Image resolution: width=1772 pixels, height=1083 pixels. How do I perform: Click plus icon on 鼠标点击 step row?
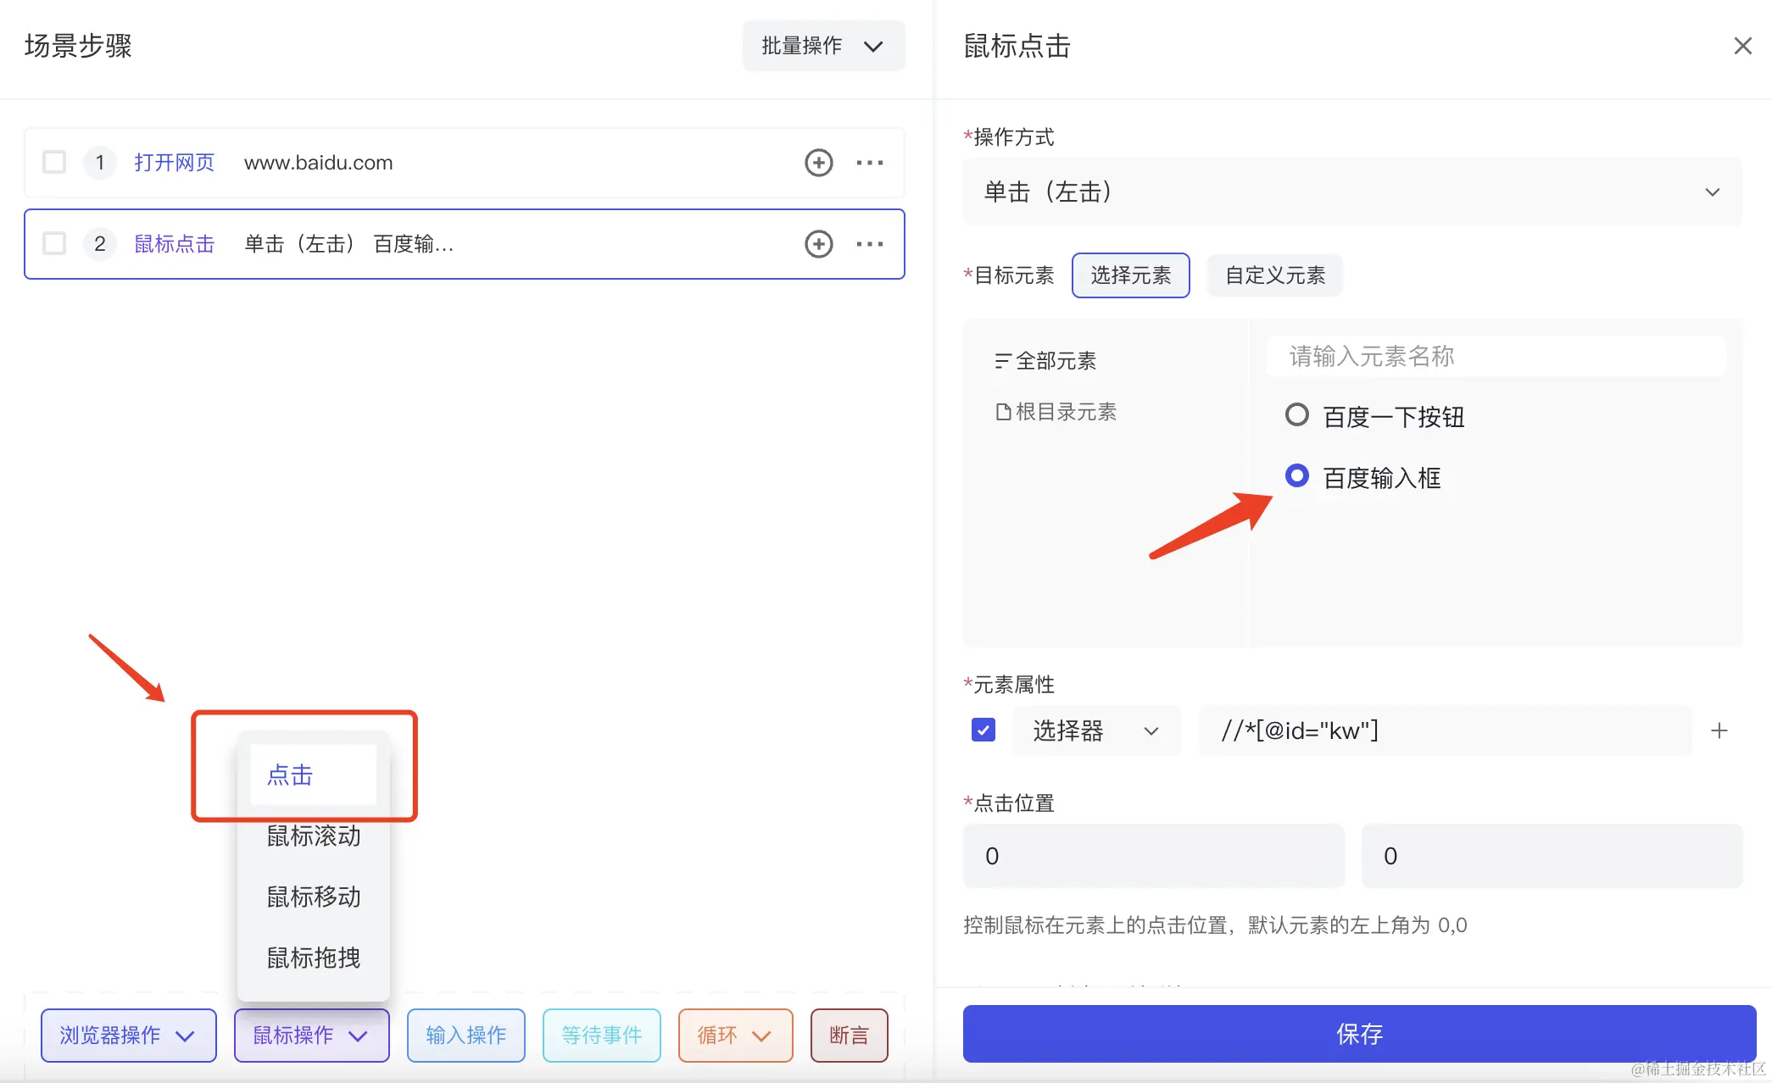coord(818,244)
